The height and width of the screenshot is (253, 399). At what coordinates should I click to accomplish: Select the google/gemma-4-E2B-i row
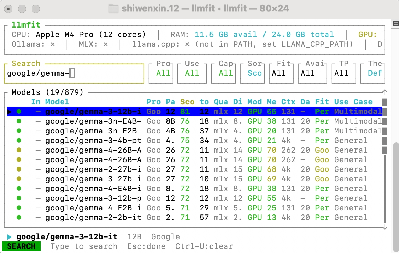tap(195, 208)
